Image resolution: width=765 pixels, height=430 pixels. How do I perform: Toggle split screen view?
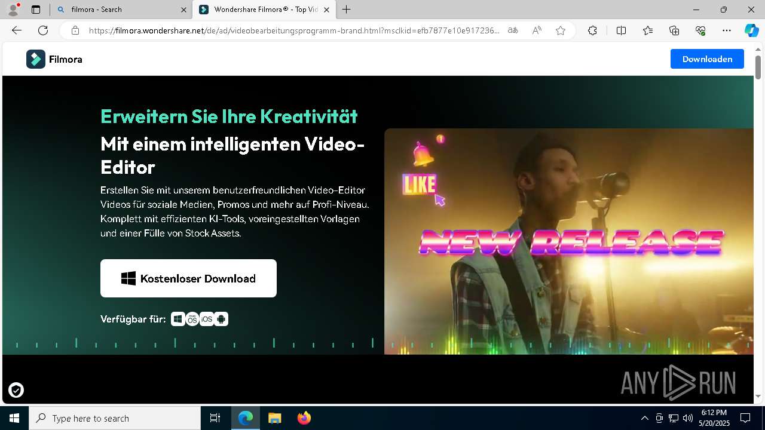[621, 30]
